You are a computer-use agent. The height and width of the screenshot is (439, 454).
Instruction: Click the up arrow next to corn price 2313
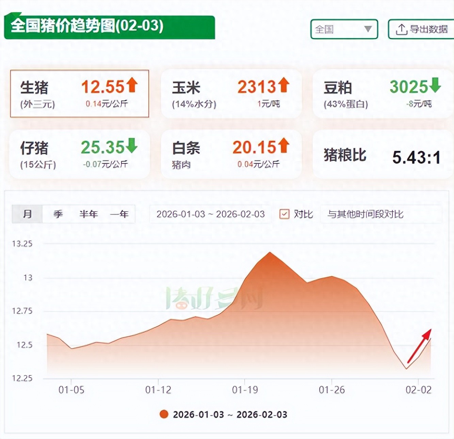(283, 85)
